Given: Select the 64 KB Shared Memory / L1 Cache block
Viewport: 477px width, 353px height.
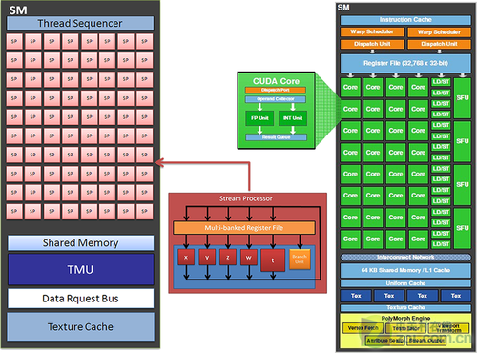Looking at the screenshot, I should click(405, 270).
